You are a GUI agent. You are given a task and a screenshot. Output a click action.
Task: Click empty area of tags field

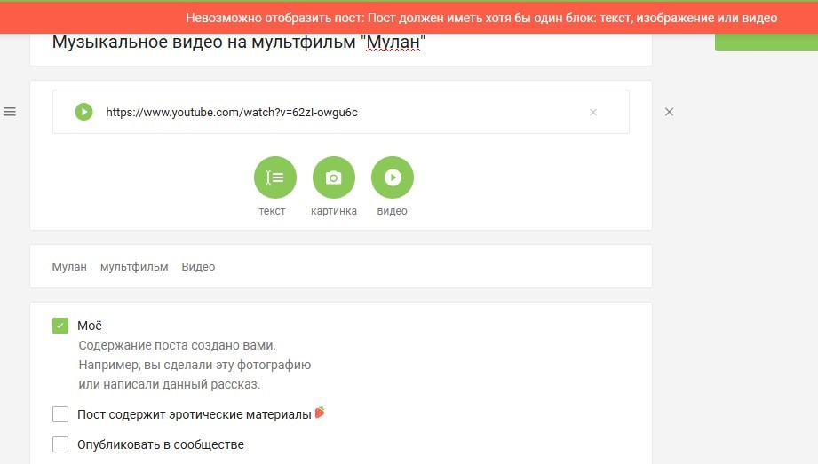426,267
